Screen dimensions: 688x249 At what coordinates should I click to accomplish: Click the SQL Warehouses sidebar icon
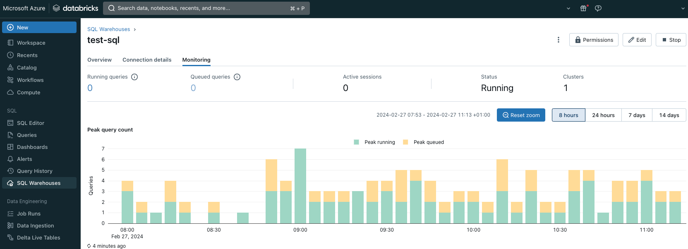click(x=10, y=183)
